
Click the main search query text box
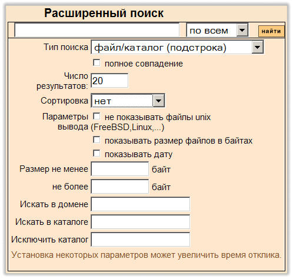pos(97,30)
